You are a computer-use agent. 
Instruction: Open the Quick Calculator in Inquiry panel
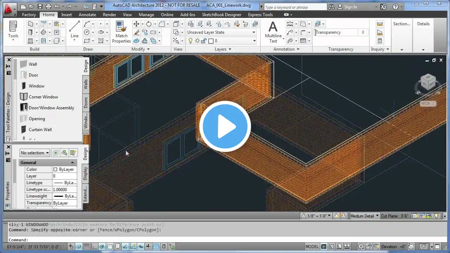point(380,41)
